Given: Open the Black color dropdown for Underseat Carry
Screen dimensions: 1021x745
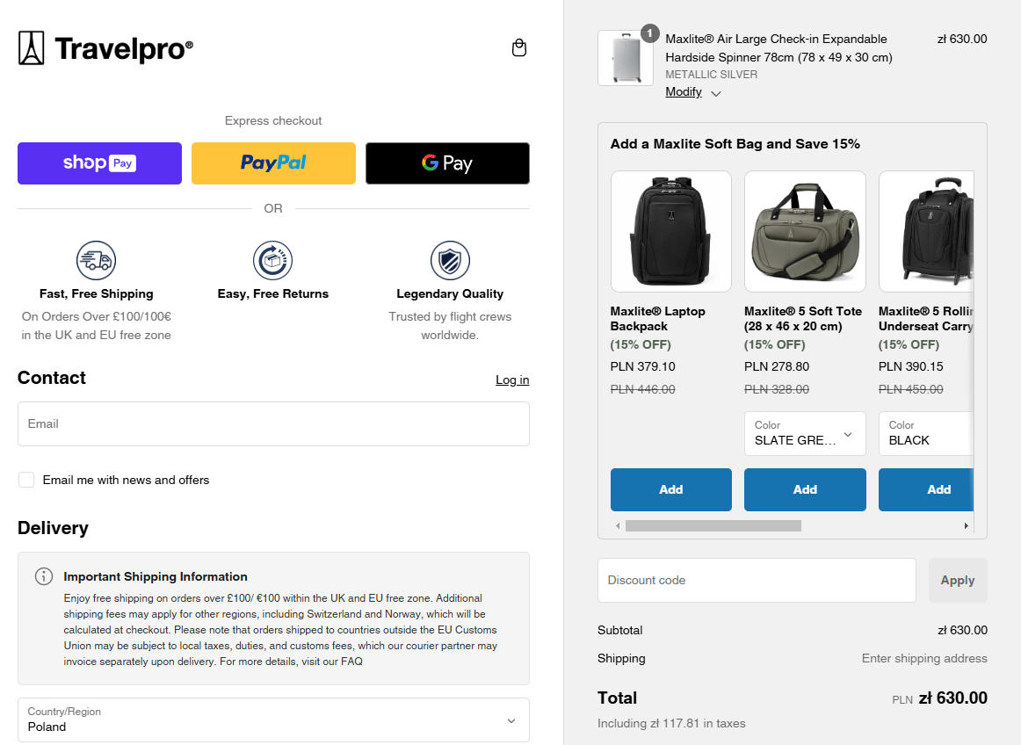Looking at the screenshot, I should click(926, 433).
